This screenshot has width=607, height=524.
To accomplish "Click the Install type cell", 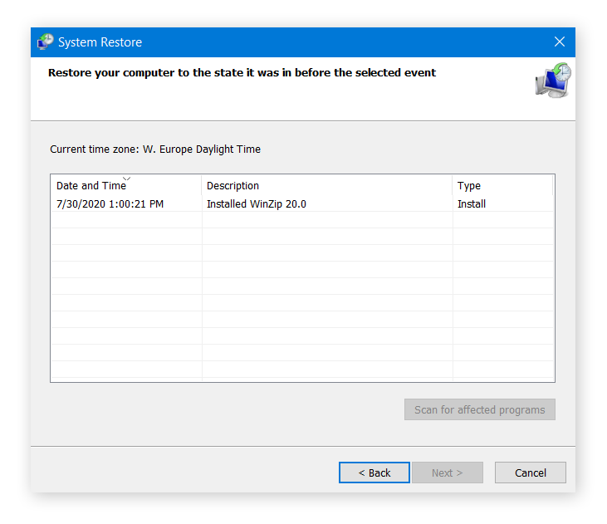I will click(x=472, y=204).
